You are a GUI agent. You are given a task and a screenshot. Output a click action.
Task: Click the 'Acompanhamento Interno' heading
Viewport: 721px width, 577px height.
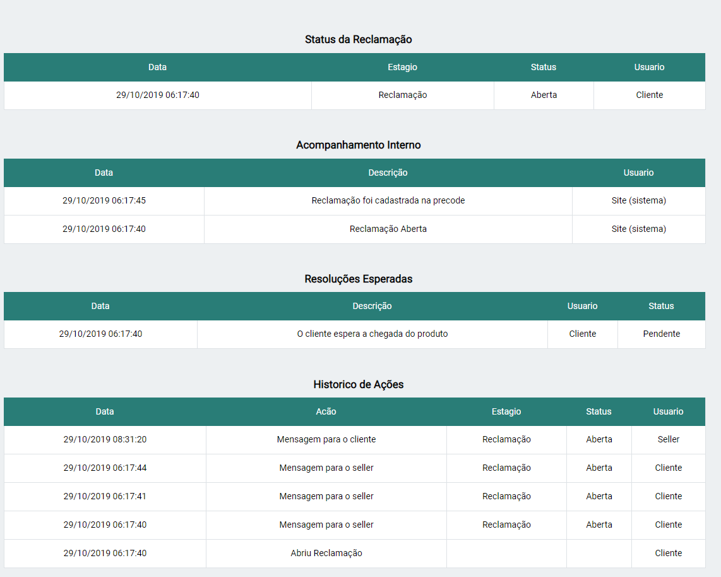coord(358,145)
